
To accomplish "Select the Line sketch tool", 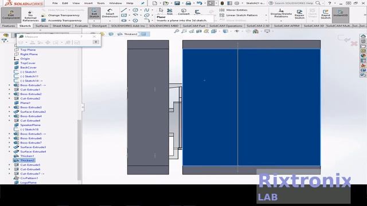I will pyautogui.click(x=124, y=10).
